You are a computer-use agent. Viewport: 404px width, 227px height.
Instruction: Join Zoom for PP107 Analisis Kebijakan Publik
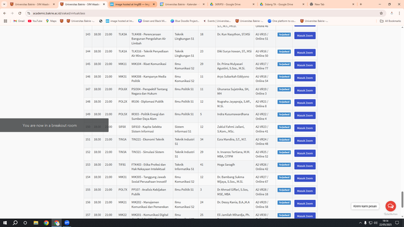click(305, 191)
